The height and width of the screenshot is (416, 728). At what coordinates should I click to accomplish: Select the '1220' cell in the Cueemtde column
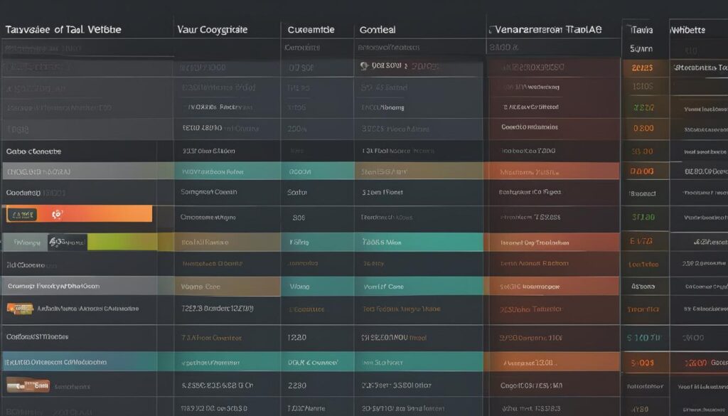(296, 338)
